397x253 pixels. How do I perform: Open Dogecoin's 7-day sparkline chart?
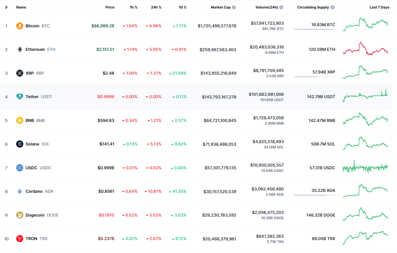(365, 214)
